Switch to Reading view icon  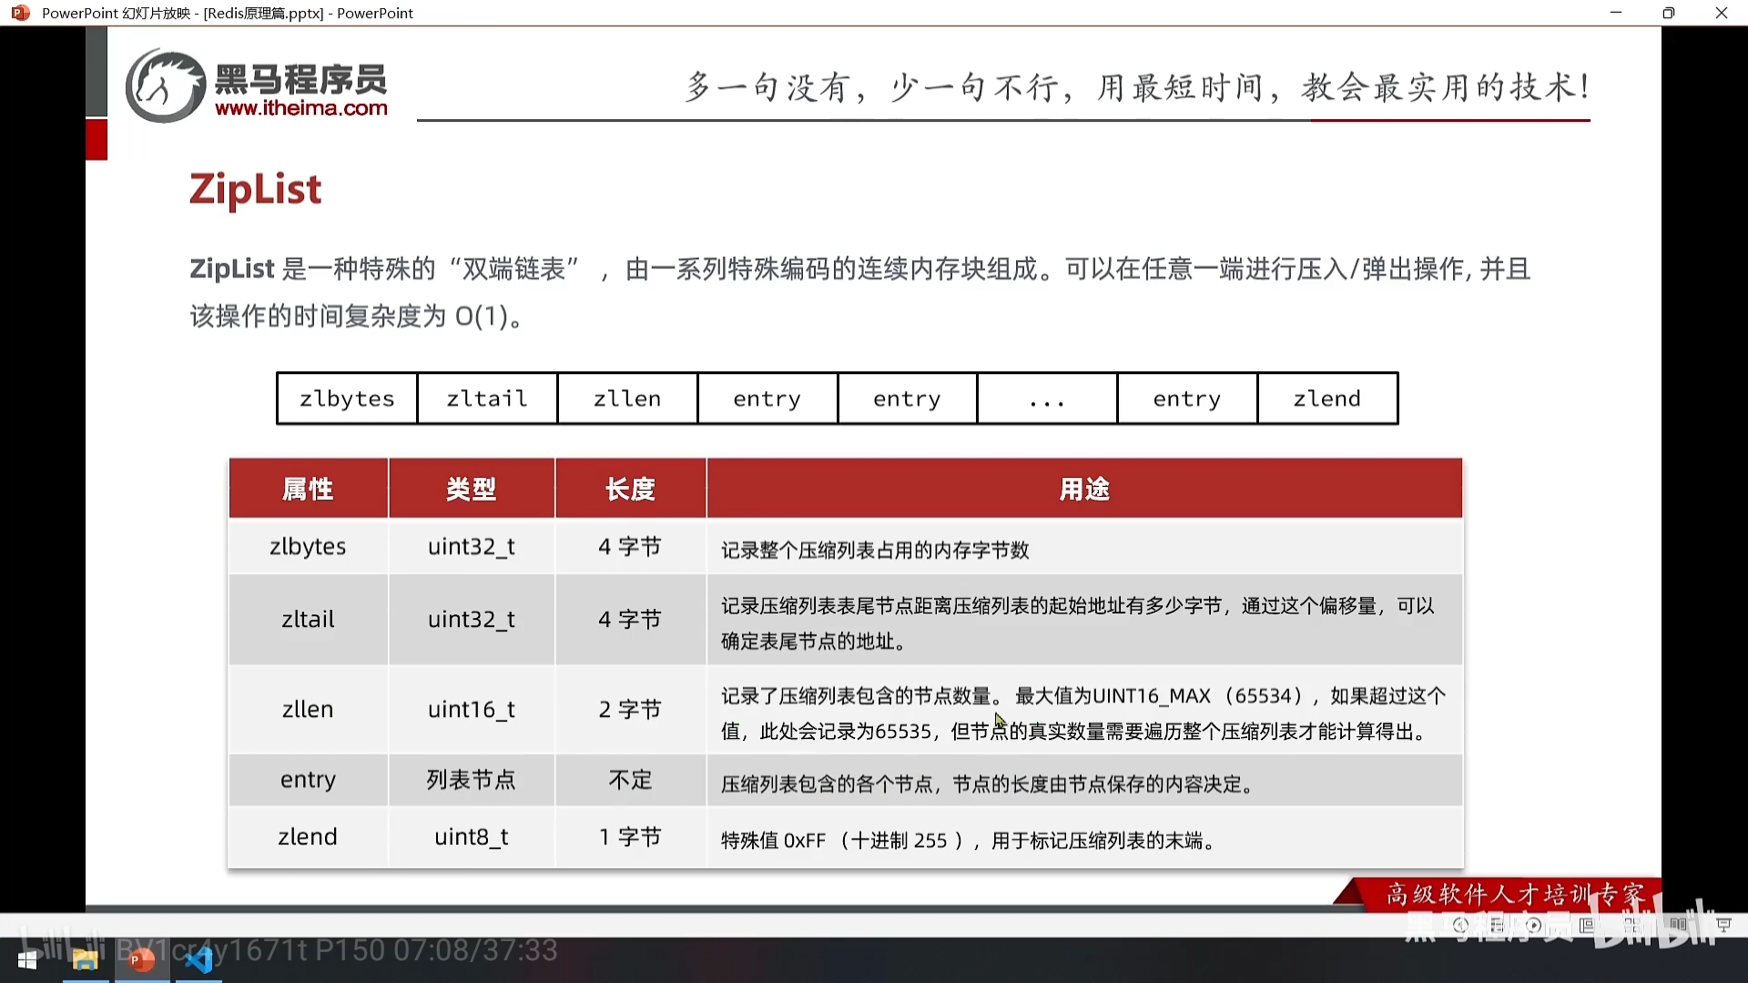[1678, 926]
